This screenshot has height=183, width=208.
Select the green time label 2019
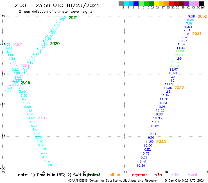coord(26,82)
